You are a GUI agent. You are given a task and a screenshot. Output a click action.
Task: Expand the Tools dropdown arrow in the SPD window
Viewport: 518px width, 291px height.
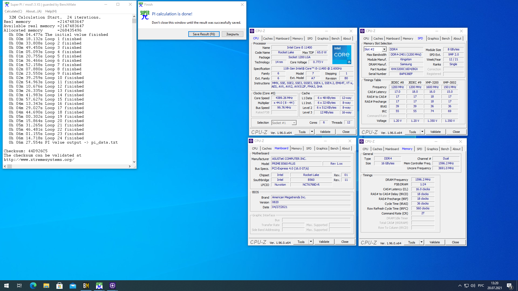coord(422,132)
